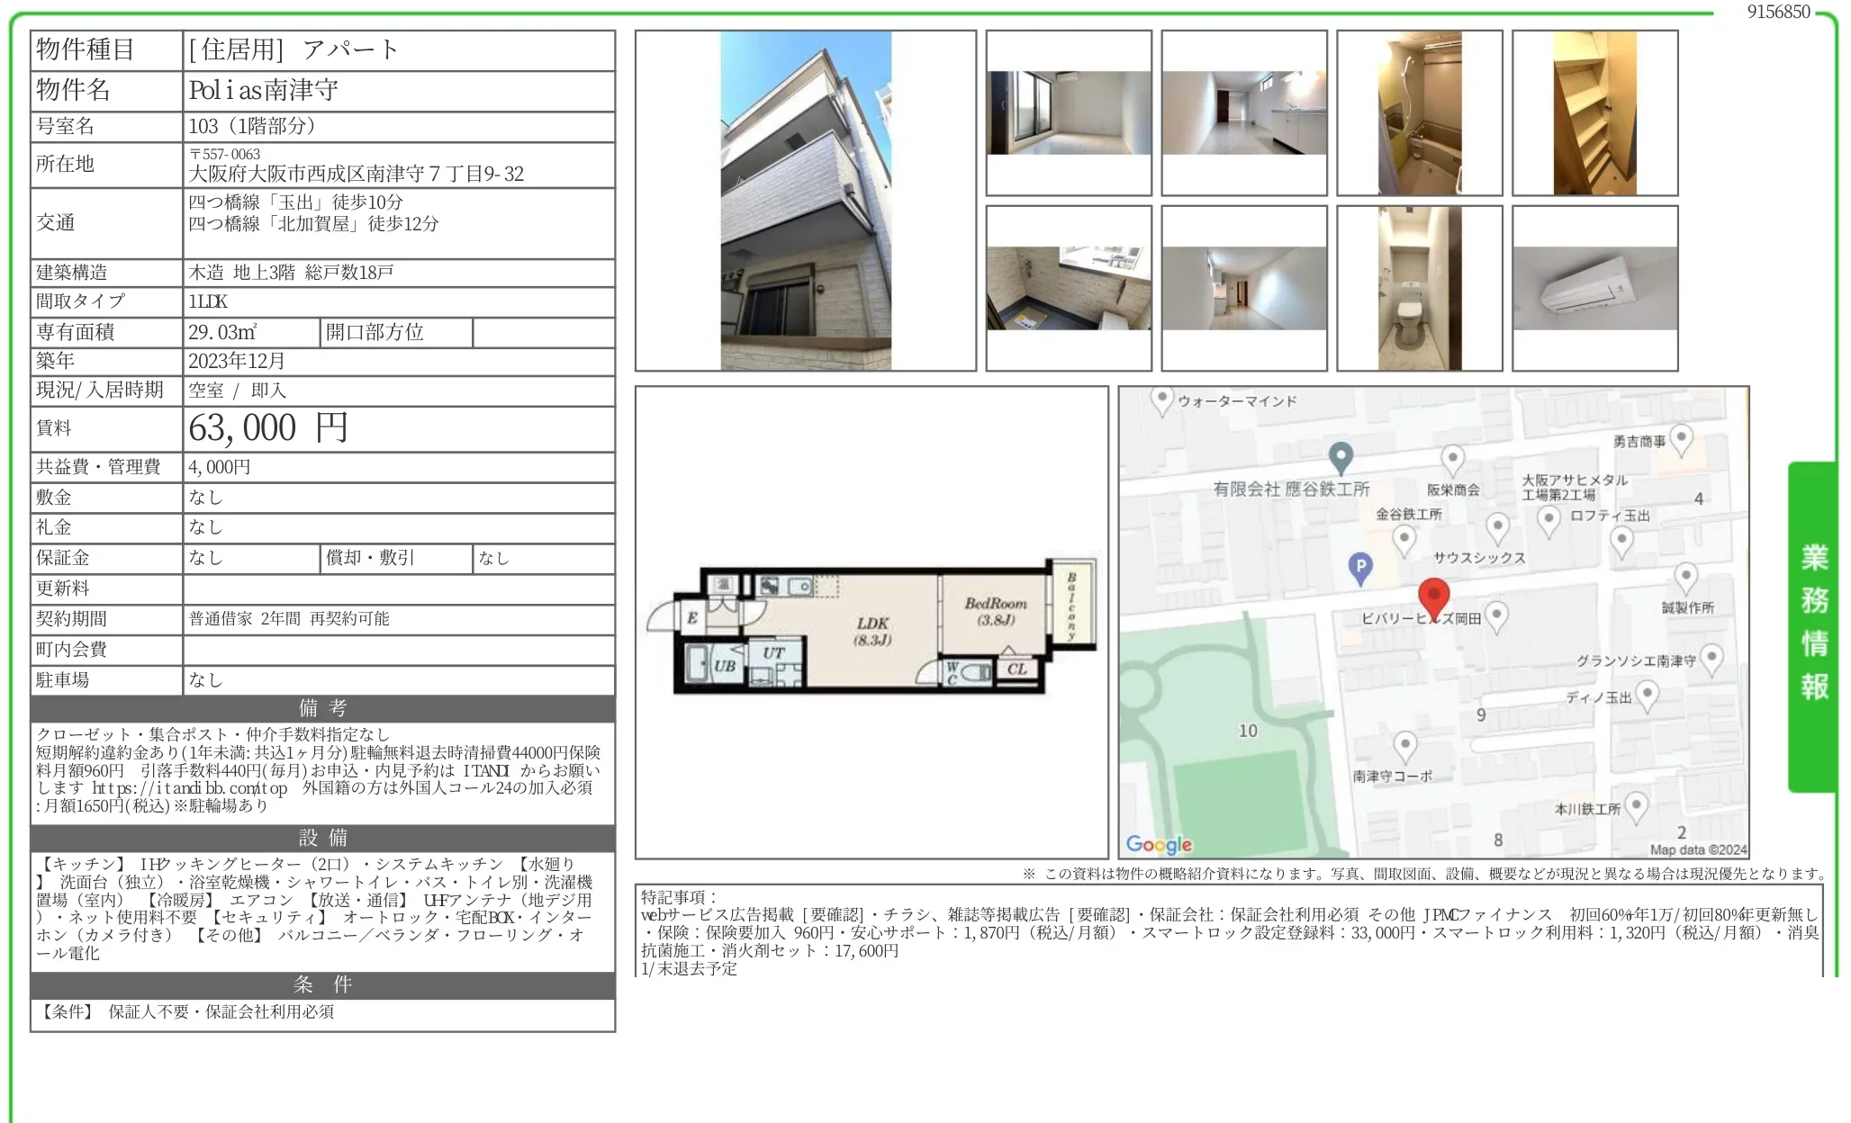Click the blue parking P marker
Image resolution: width=1851 pixels, height=1123 pixels.
click(x=1360, y=567)
